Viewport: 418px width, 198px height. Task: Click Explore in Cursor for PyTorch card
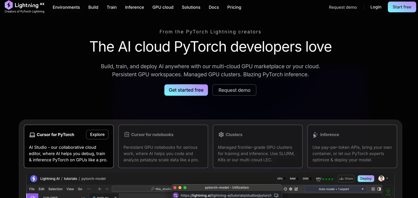tap(97, 134)
